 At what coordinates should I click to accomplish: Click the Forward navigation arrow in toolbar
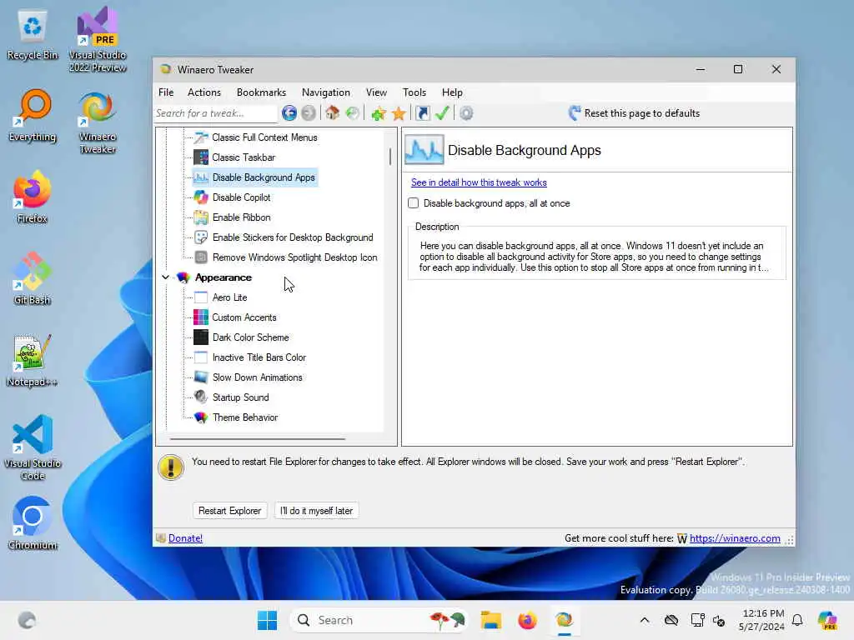tap(309, 113)
